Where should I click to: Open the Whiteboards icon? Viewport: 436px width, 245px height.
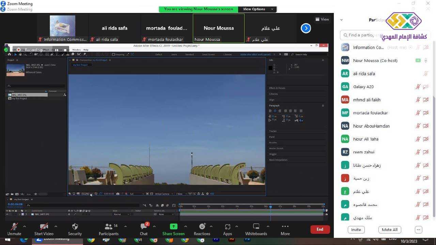[256, 227]
